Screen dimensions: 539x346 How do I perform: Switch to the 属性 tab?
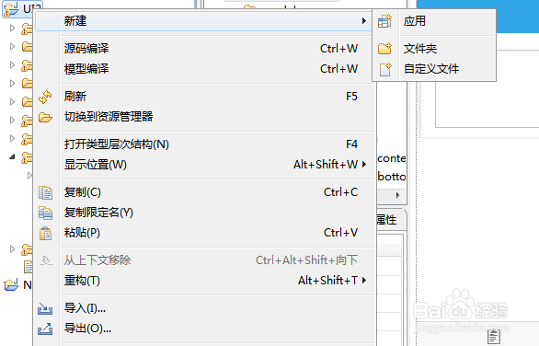386,220
